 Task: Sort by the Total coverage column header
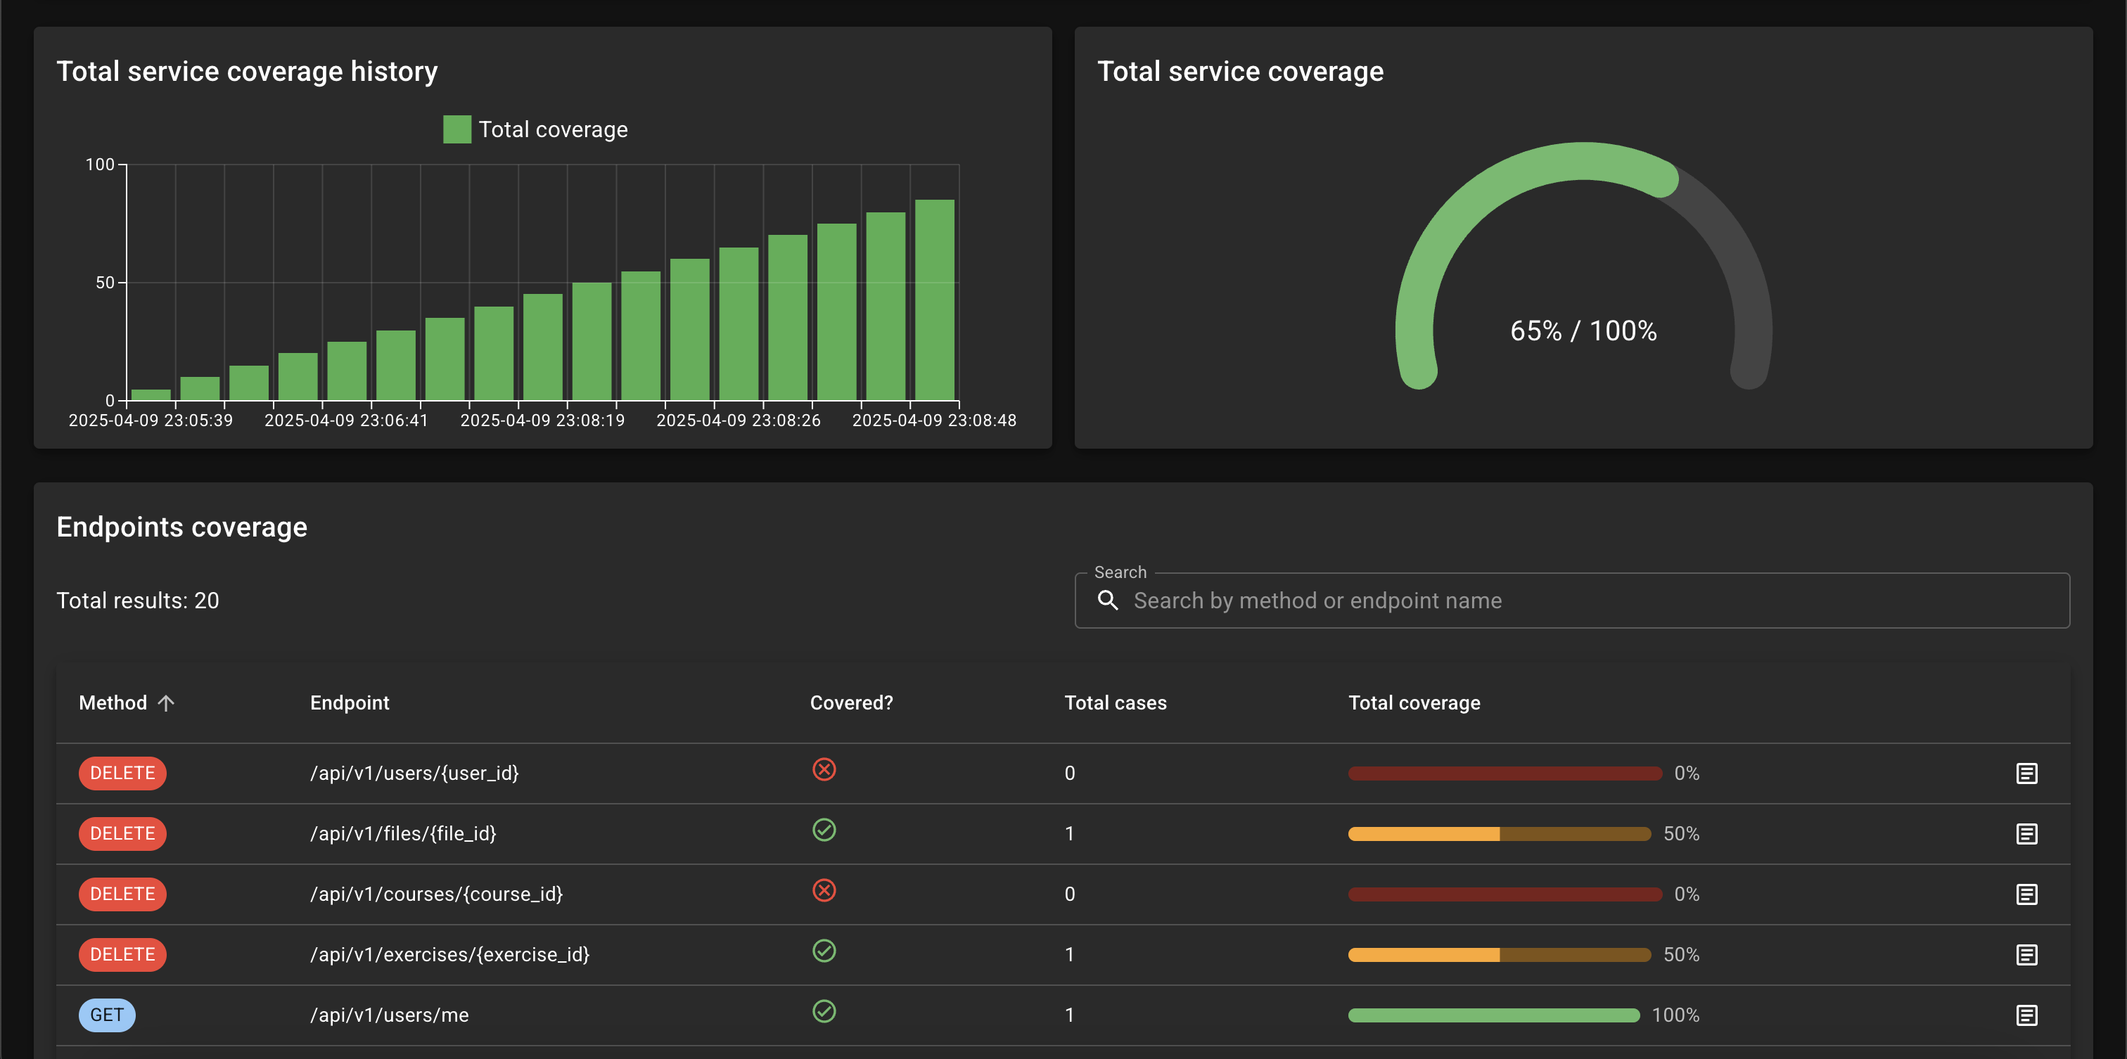[1414, 703]
